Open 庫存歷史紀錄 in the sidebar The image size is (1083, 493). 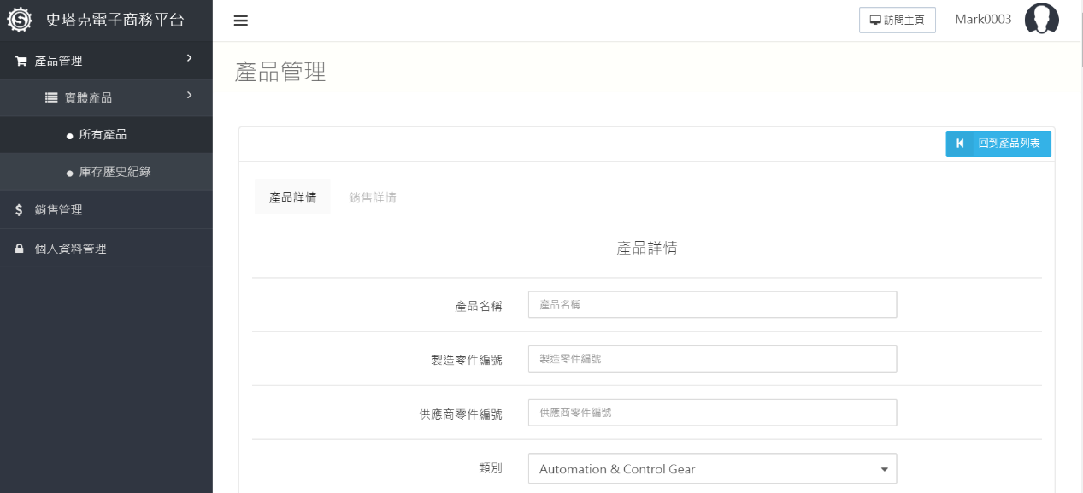click(x=115, y=172)
